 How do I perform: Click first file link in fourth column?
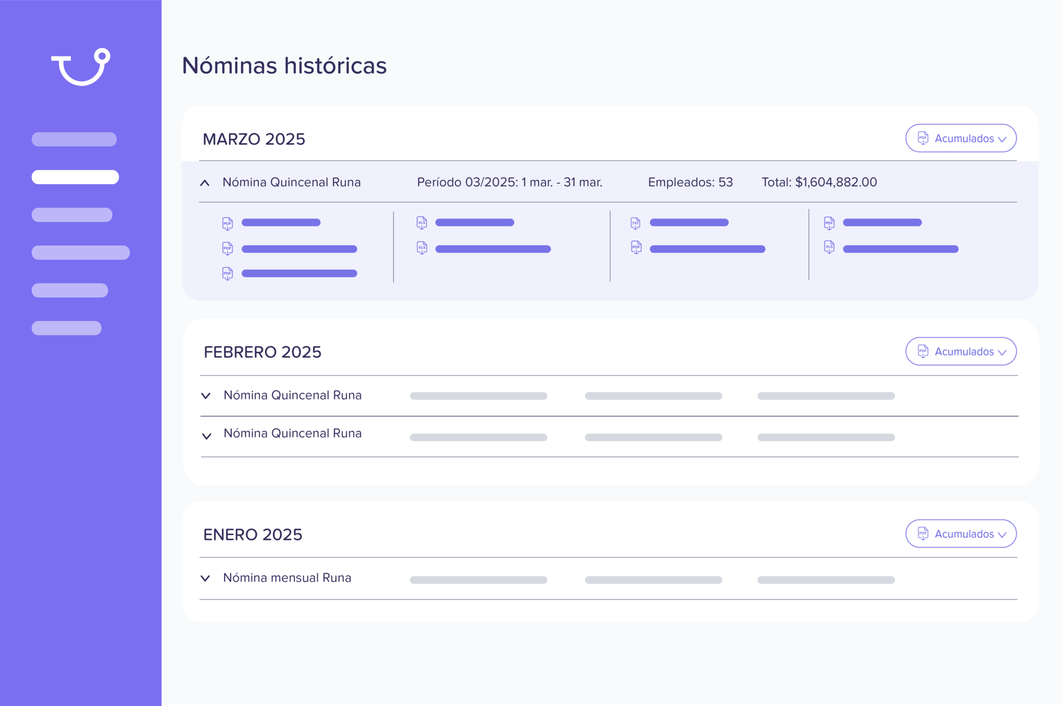click(x=882, y=223)
